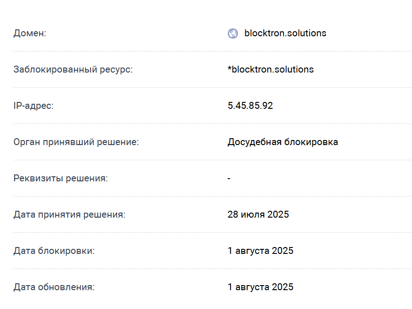This screenshot has height=309, width=412.
Task: Click the "Досудебная блокировка" value
Action: pos(283,142)
